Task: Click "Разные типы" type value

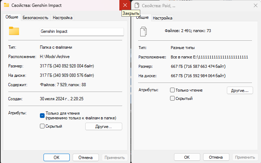Action: pos(183,48)
